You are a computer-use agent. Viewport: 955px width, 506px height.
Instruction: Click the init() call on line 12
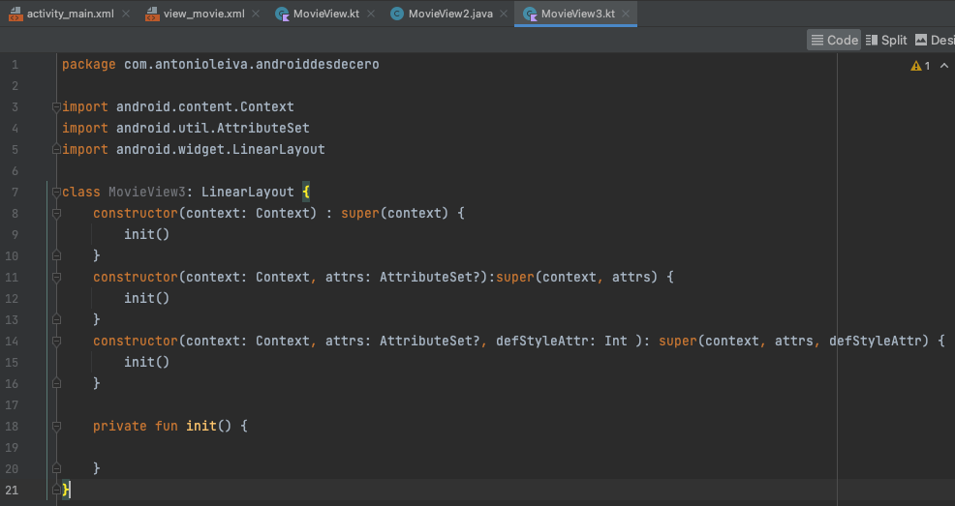pos(147,299)
